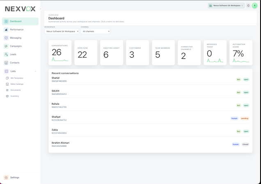Click the bot badge on Shahid row
The image size is (261, 184).
(x=238, y=79)
